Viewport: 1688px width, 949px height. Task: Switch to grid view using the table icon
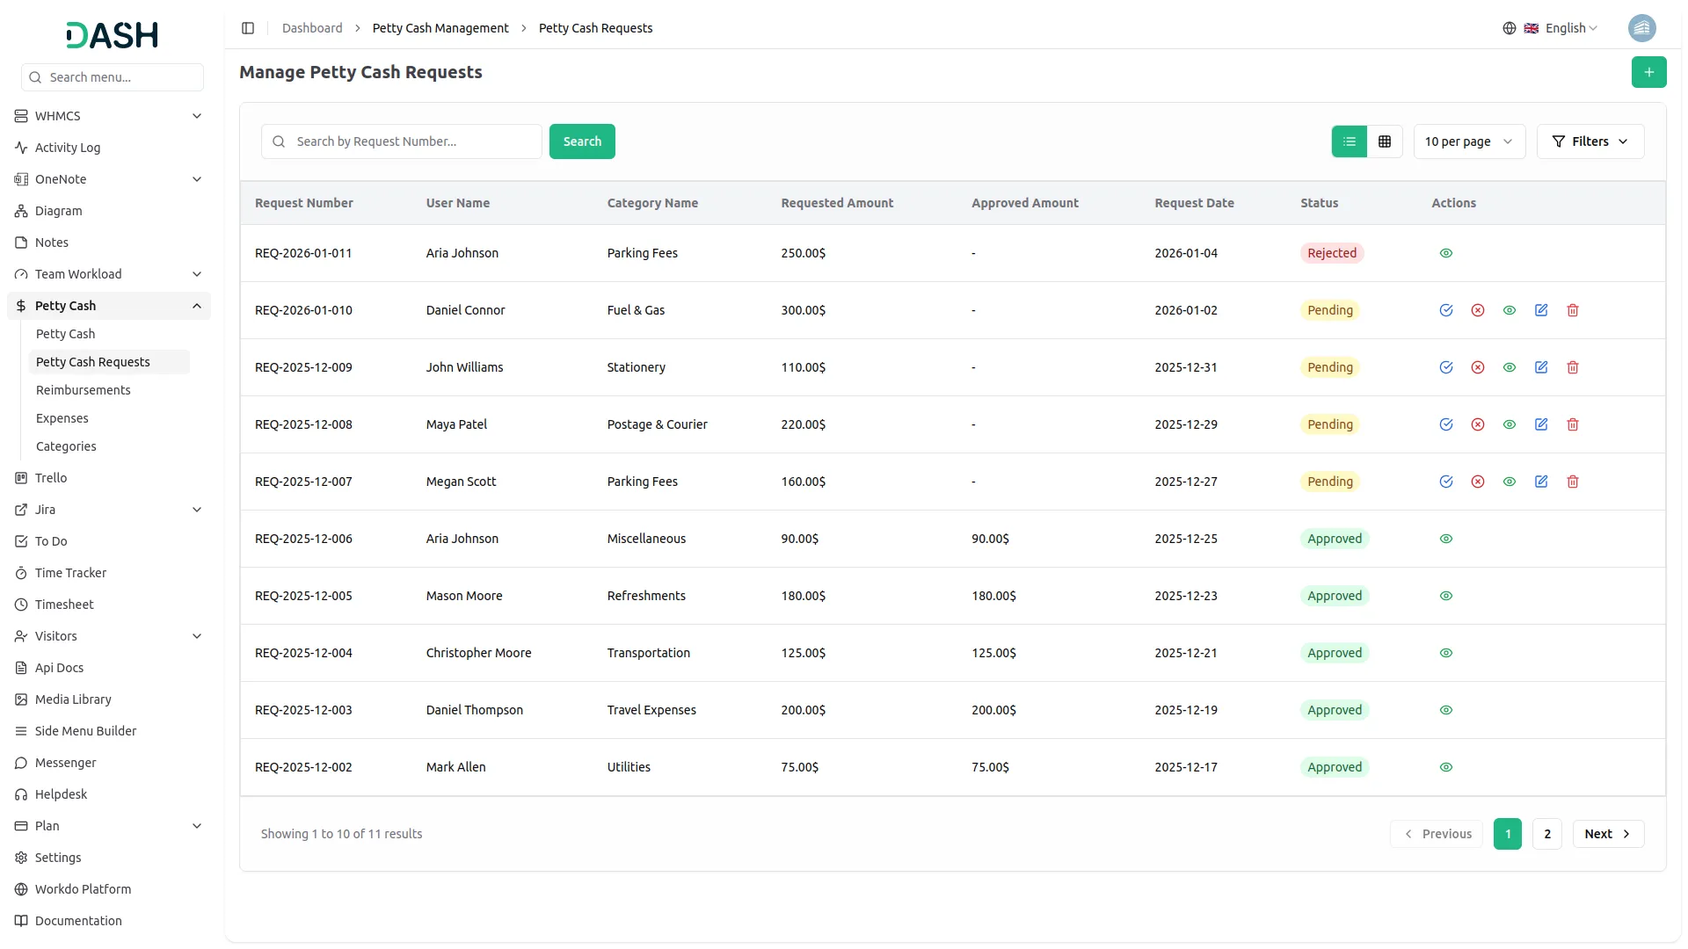tap(1385, 141)
